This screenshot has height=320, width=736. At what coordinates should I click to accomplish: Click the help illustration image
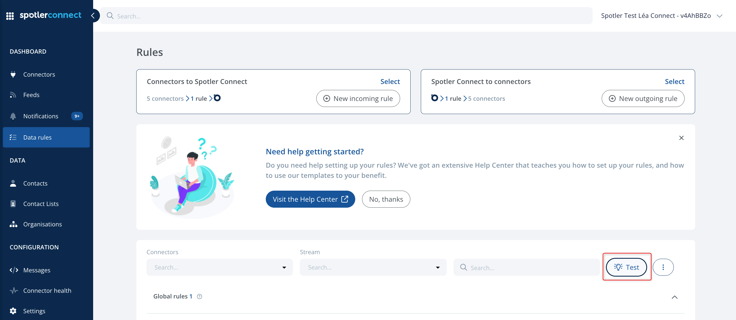pyautogui.click(x=193, y=177)
